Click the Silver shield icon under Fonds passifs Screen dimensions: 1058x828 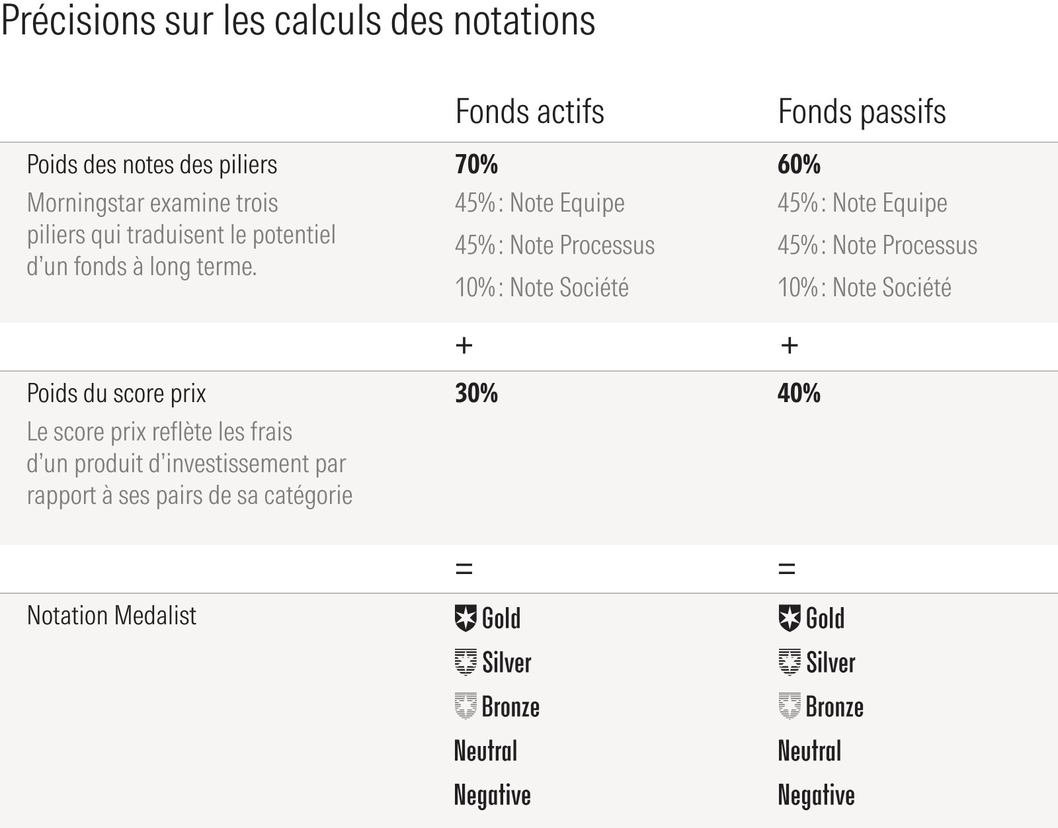coord(790,662)
